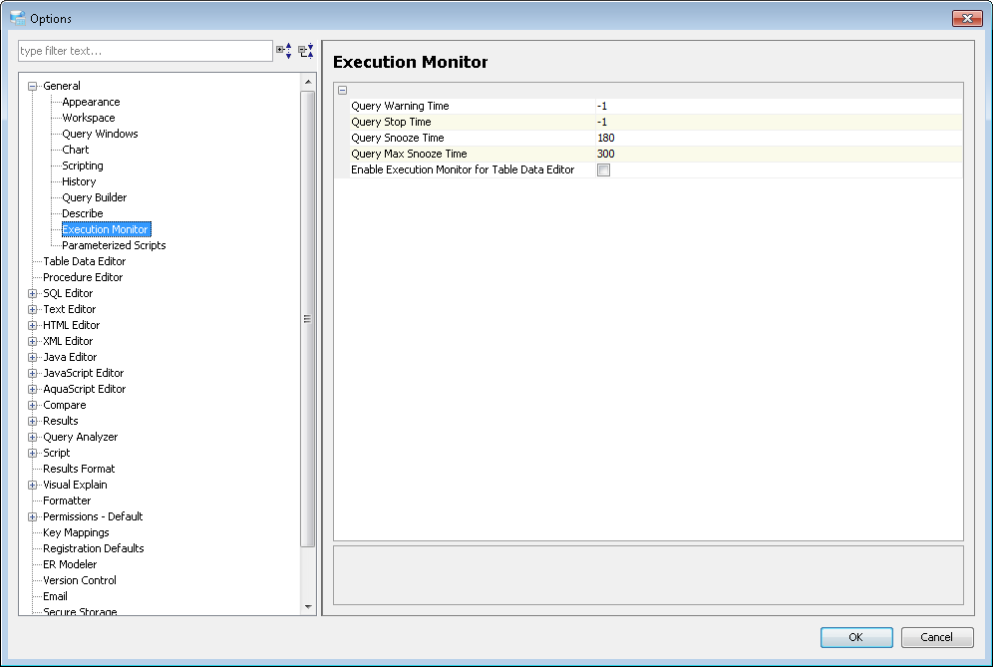The image size is (993, 667).
Task: Select the Query Max Snooze Time label
Action: click(x=409, y=154)
